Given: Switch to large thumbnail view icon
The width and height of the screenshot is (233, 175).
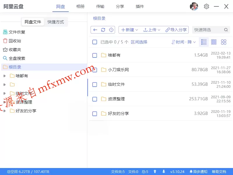Looking at the screenshot, I should coord(224,42).
